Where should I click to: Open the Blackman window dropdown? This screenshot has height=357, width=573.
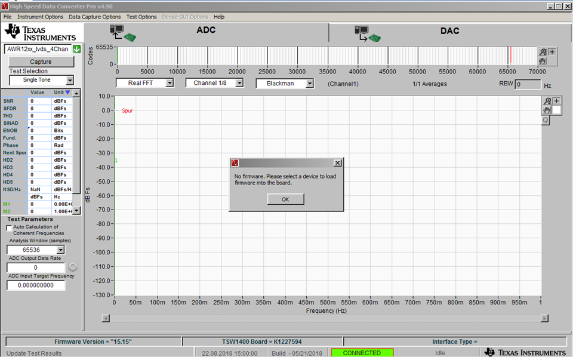tap(310, 84)
